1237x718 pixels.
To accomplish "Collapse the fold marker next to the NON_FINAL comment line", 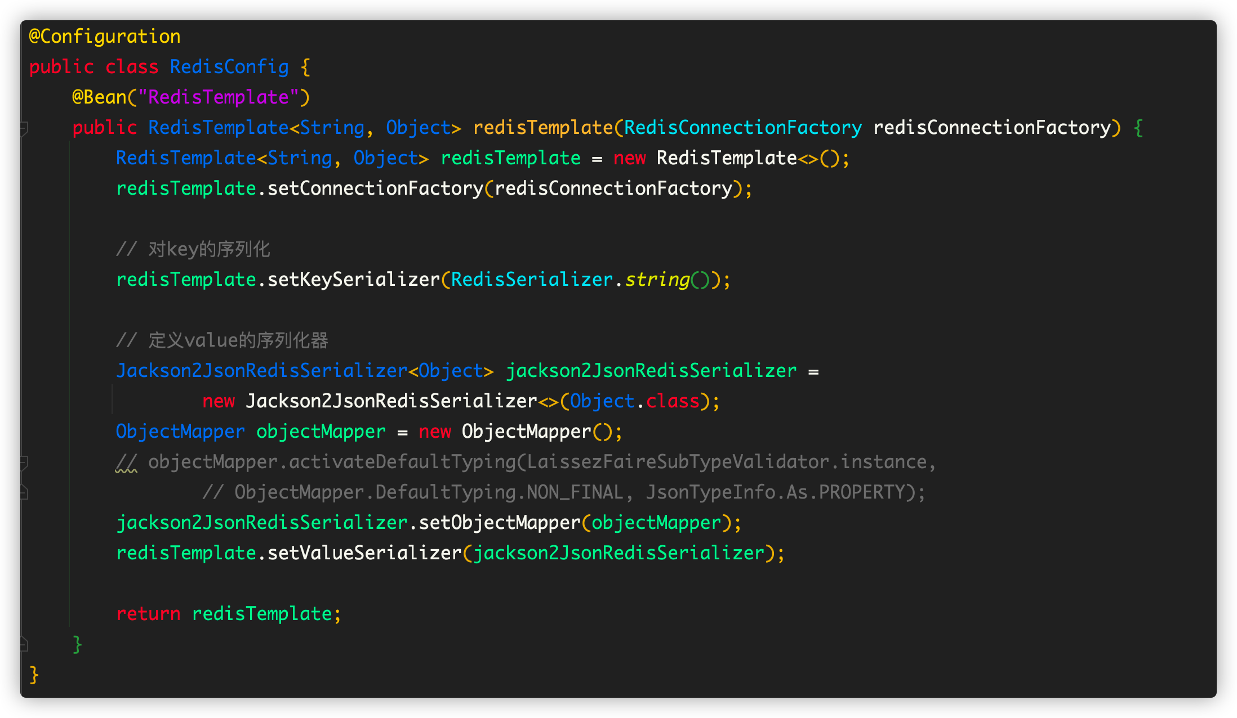I will pyautogui.click(x=24, y=492).
